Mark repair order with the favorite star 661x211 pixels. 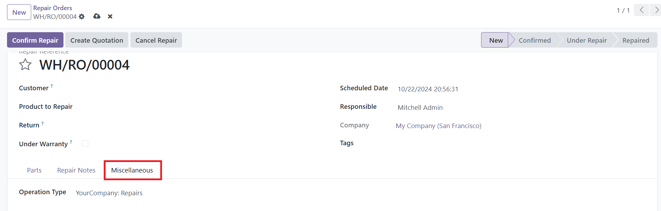pyautogui.click(x=25, y=65)
